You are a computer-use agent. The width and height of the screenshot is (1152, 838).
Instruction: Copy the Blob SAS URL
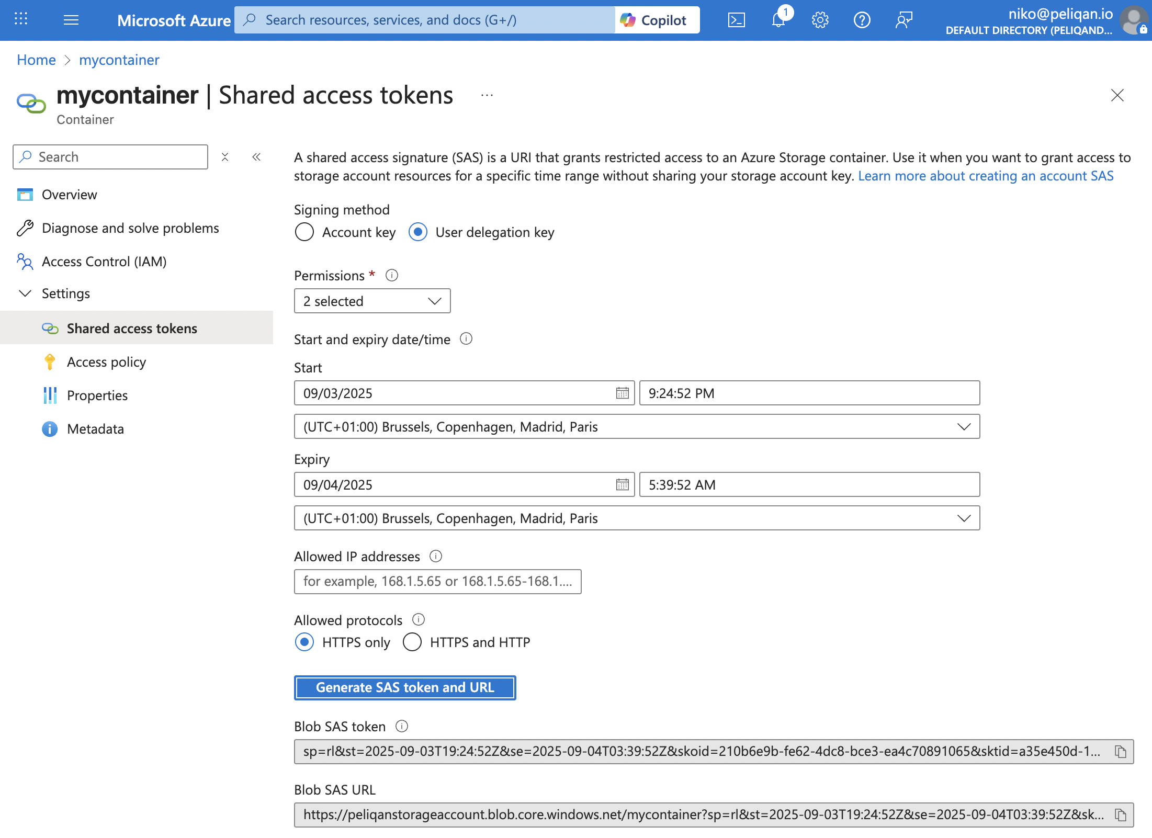click(x=1120, y=815)
